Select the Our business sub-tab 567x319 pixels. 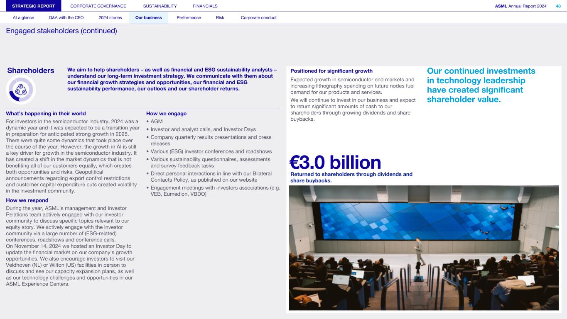[148, 17]
